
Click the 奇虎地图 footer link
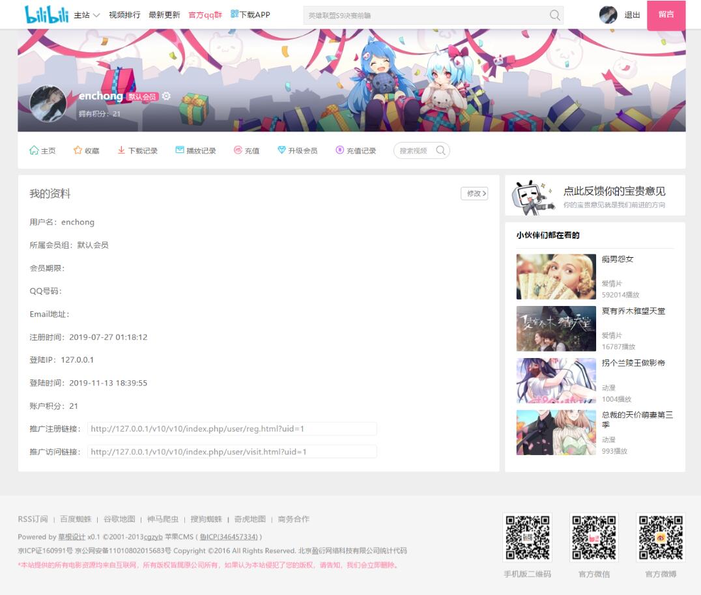pos(250,519)
